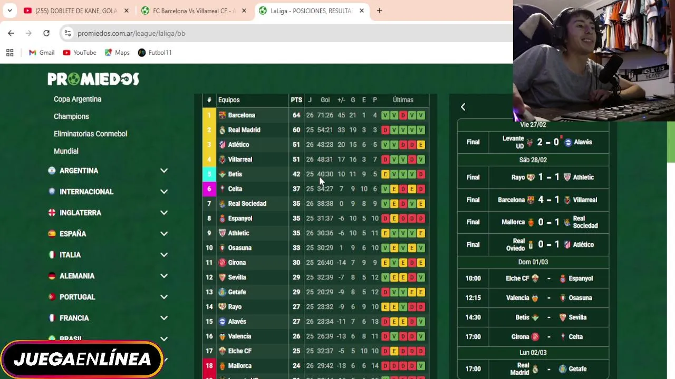The height and width of the screenshot is (379, 675).
Task: Open Espanyol row in standings
Action: 315,218
